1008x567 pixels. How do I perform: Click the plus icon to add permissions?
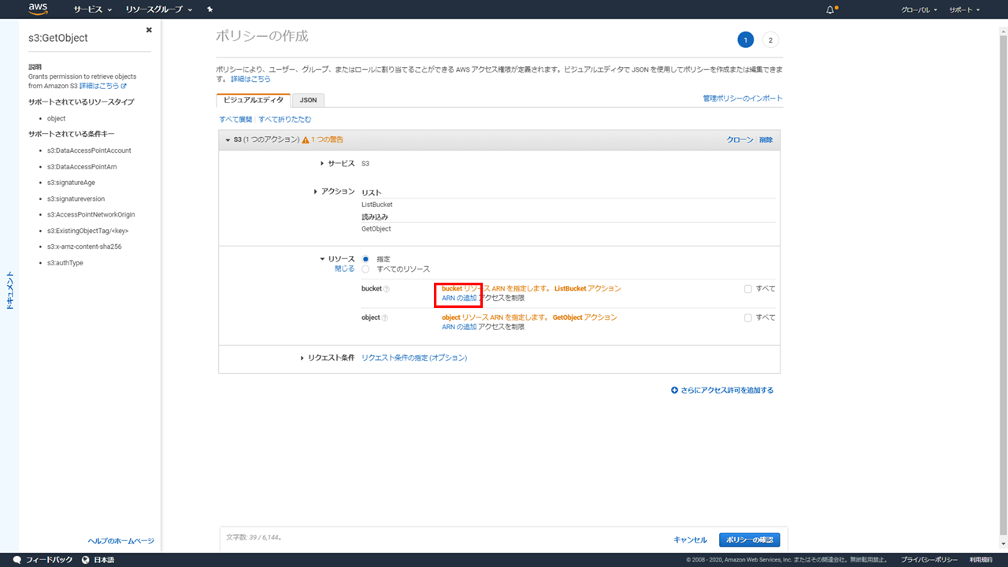click(x=674, y=390)
